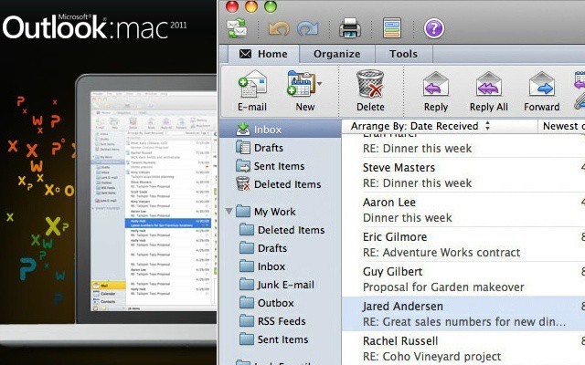Compose a new message with E-mail icon

tap(251, 91)
